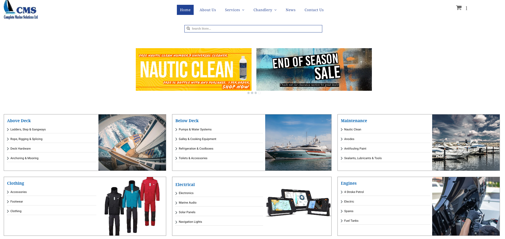
Task: Click the cart item count number 1
Action: (x=466, y=8)
